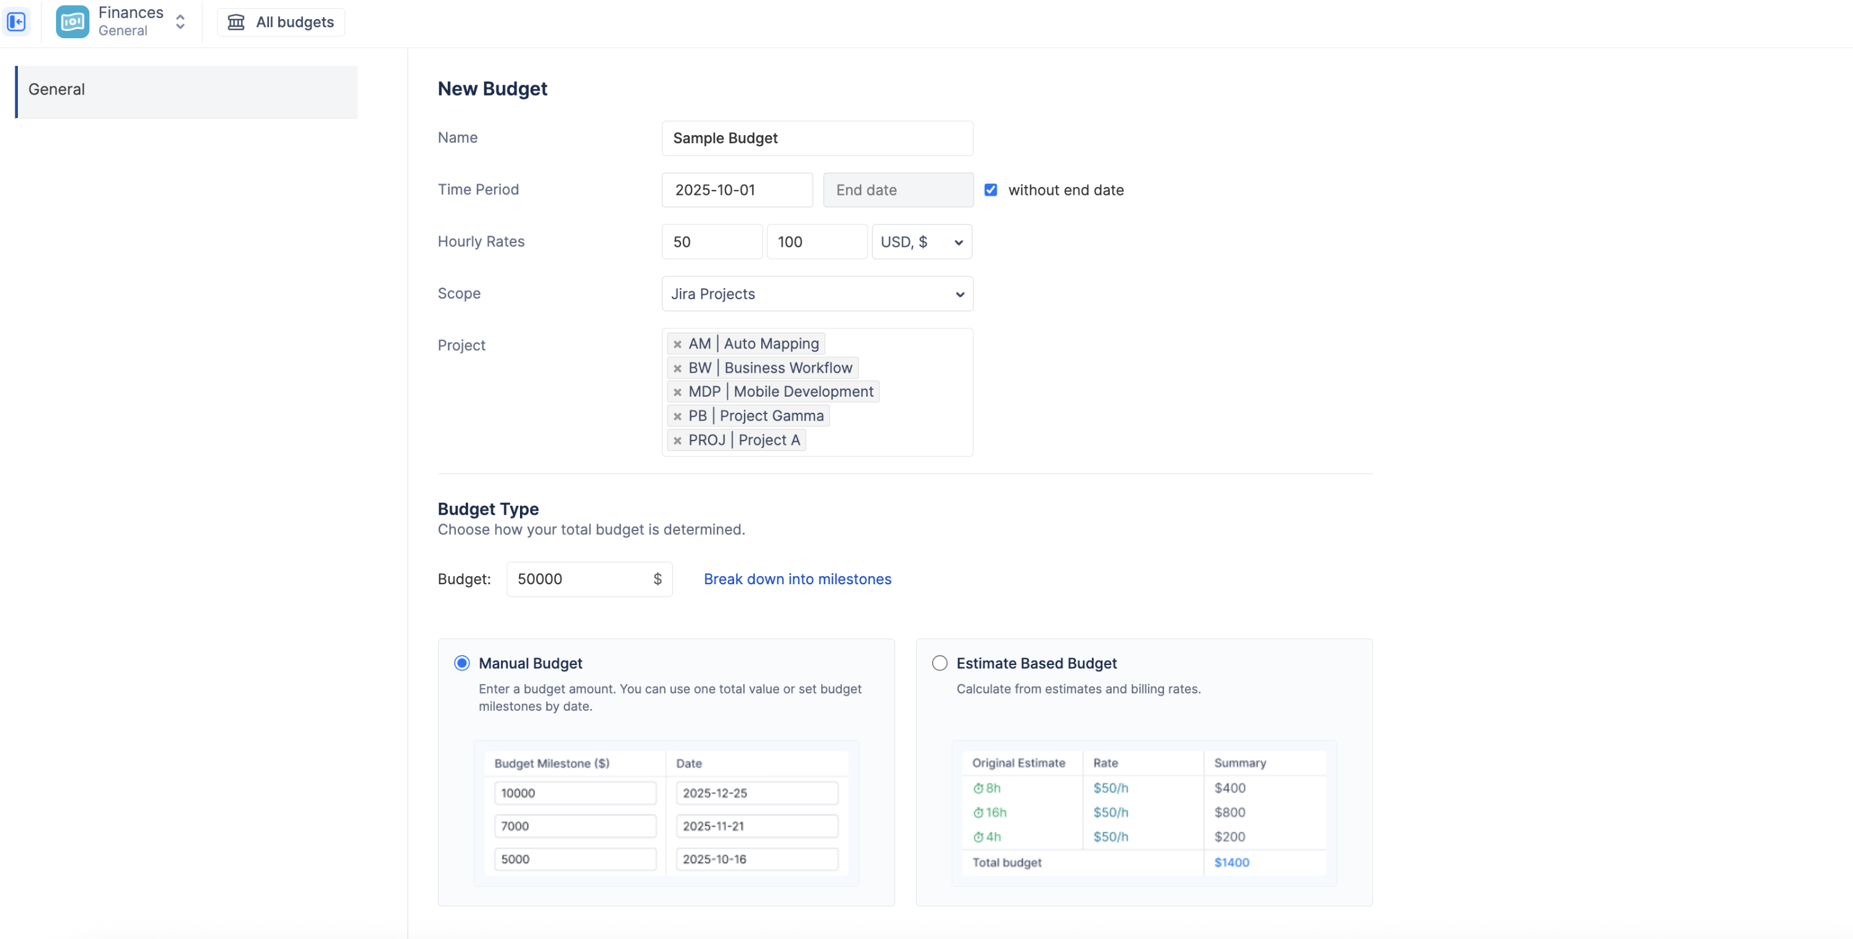Click the bank icon beside All budgets
Screen dimensions: 1853x939
(x=236, y=22)
